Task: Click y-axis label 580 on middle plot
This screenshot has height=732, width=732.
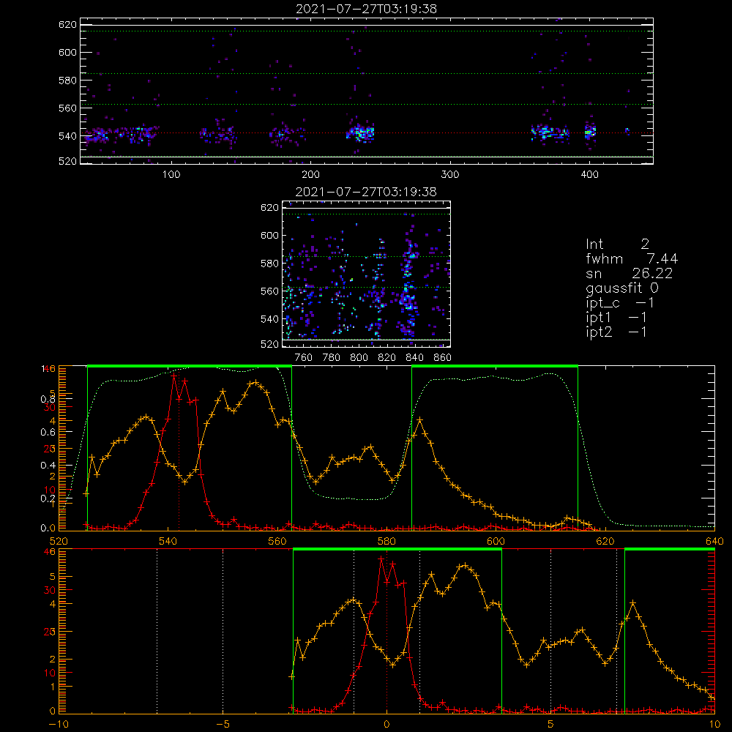Action: point(270,264)
